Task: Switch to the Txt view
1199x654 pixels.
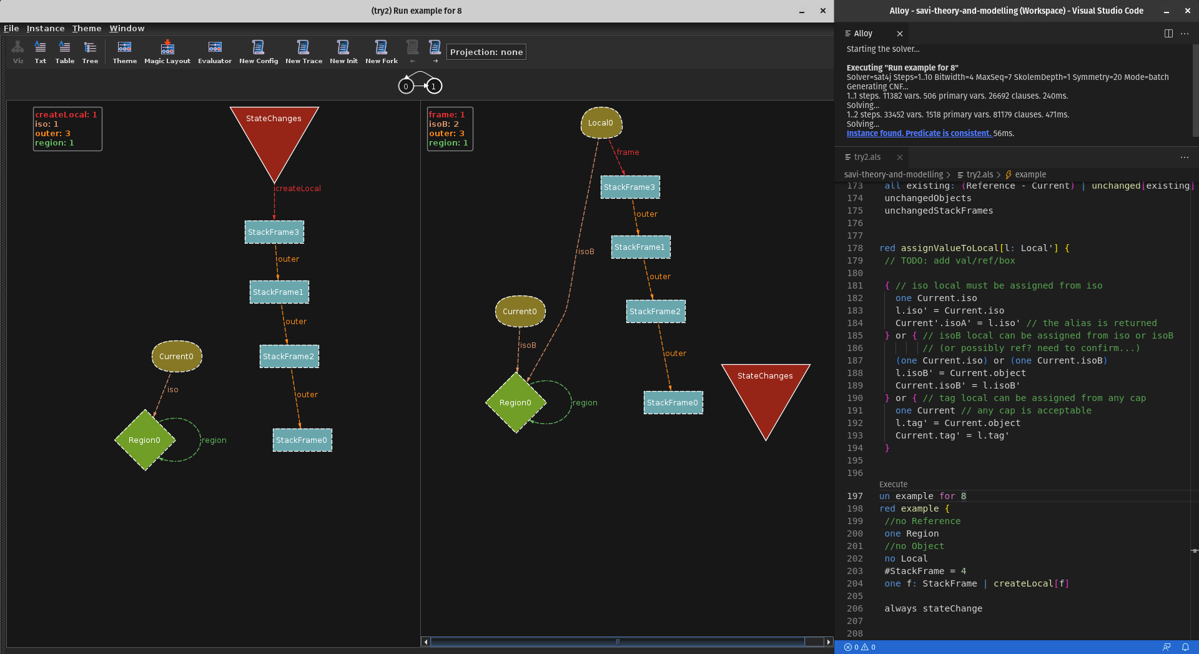Action: (x=40, y=52)
